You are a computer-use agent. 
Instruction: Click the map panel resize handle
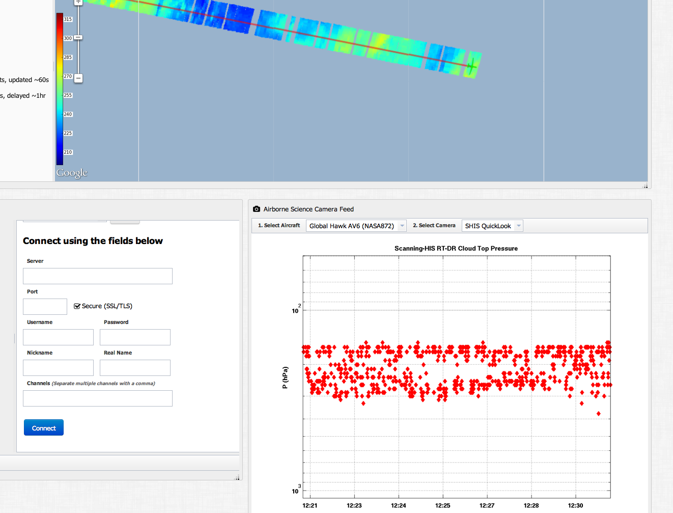[x=646, y=186]
